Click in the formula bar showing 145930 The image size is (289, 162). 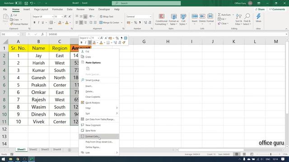166,34
